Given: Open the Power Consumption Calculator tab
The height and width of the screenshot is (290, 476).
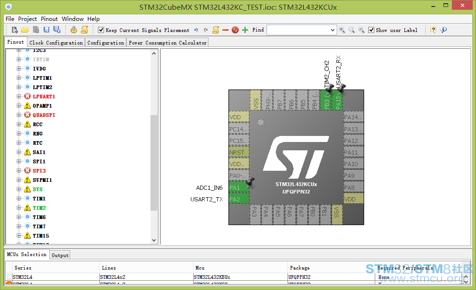Looking at the screenshot, I should [168, 43].
